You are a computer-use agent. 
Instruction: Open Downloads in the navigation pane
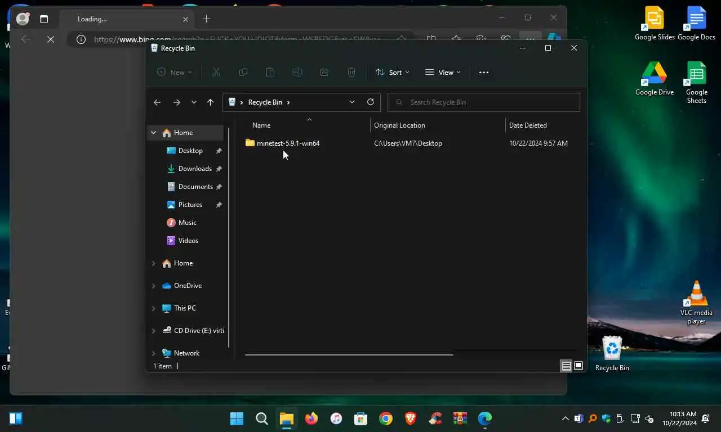[x=195, y=169]
